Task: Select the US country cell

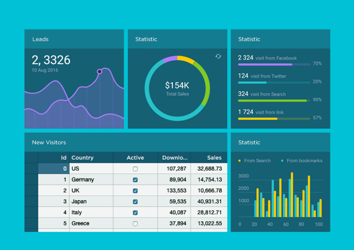Action: click(x=91, y=169)
